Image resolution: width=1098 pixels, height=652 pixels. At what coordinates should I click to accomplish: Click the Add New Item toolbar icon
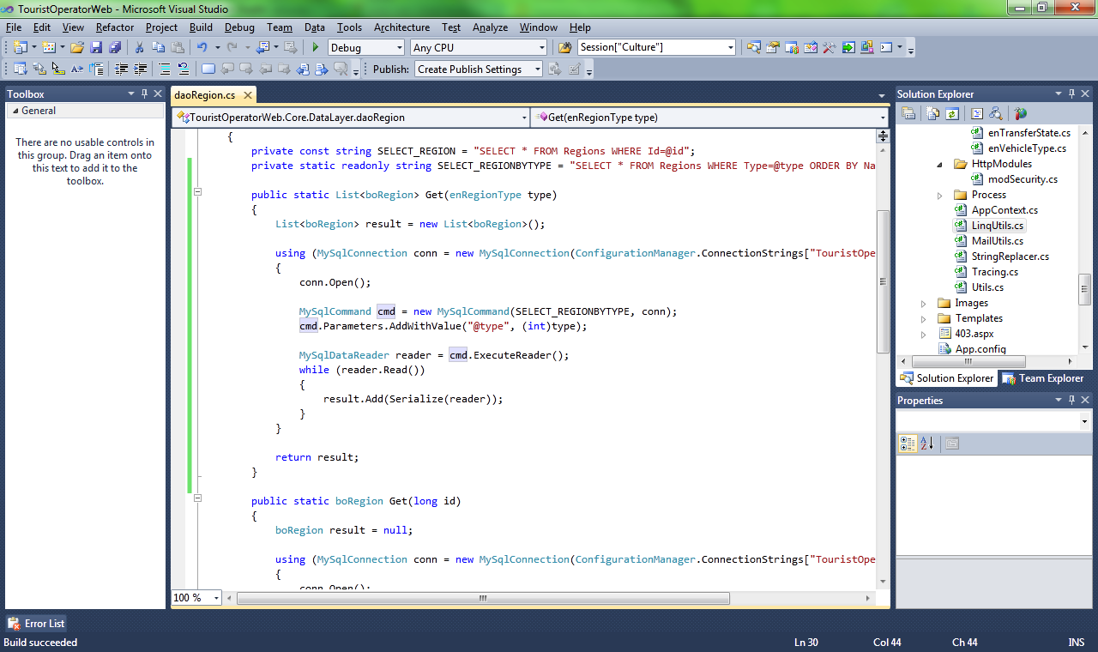[x=49, y=47]
